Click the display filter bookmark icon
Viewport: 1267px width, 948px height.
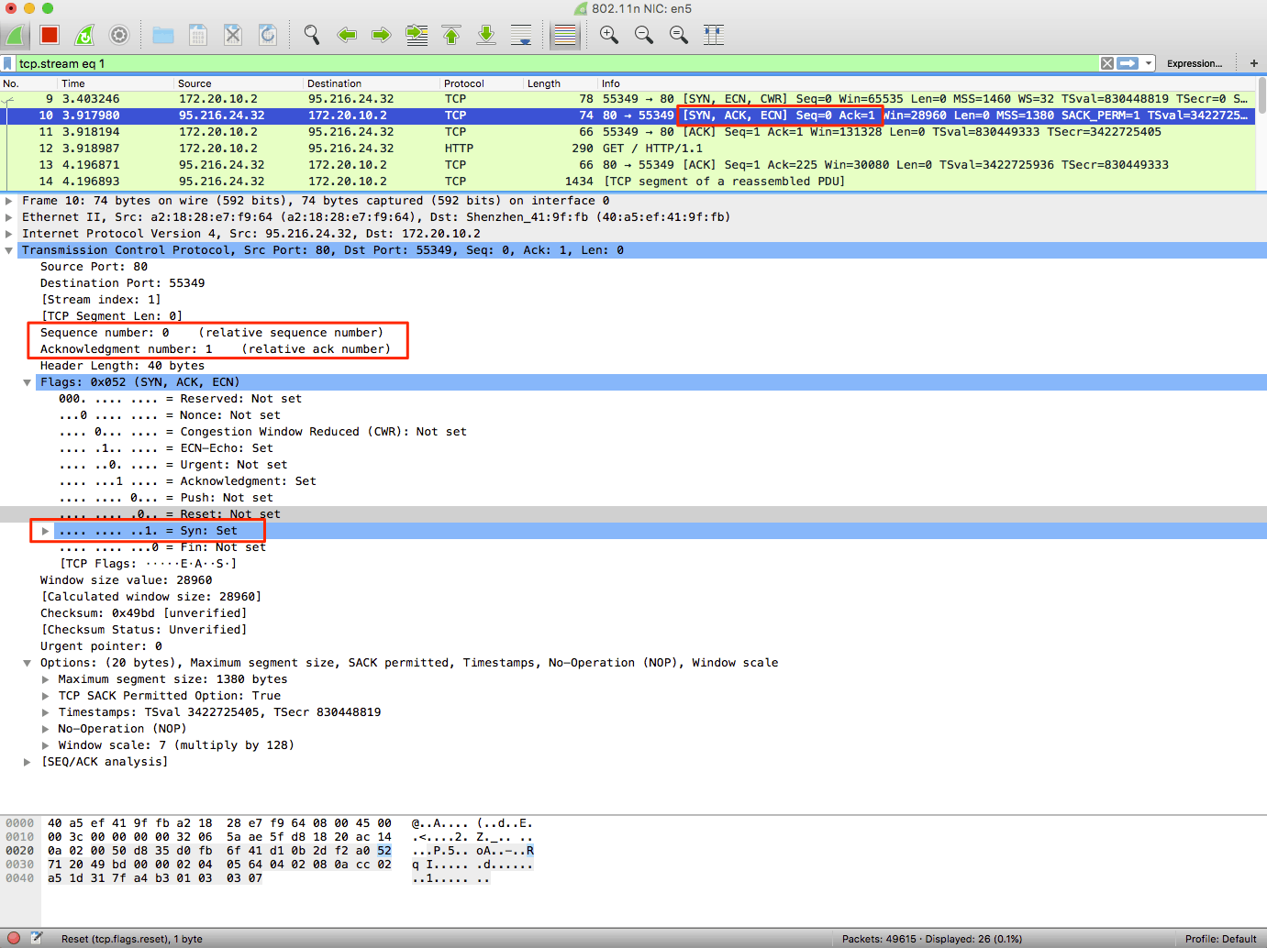tap(8, 63)
